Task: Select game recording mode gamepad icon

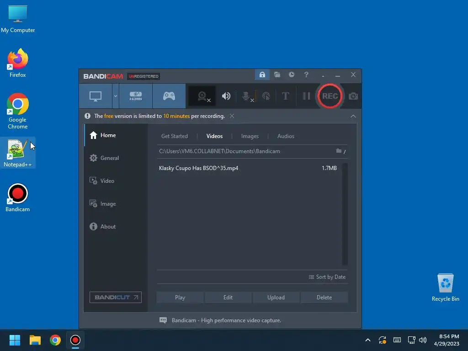Action: coord(169,96)
